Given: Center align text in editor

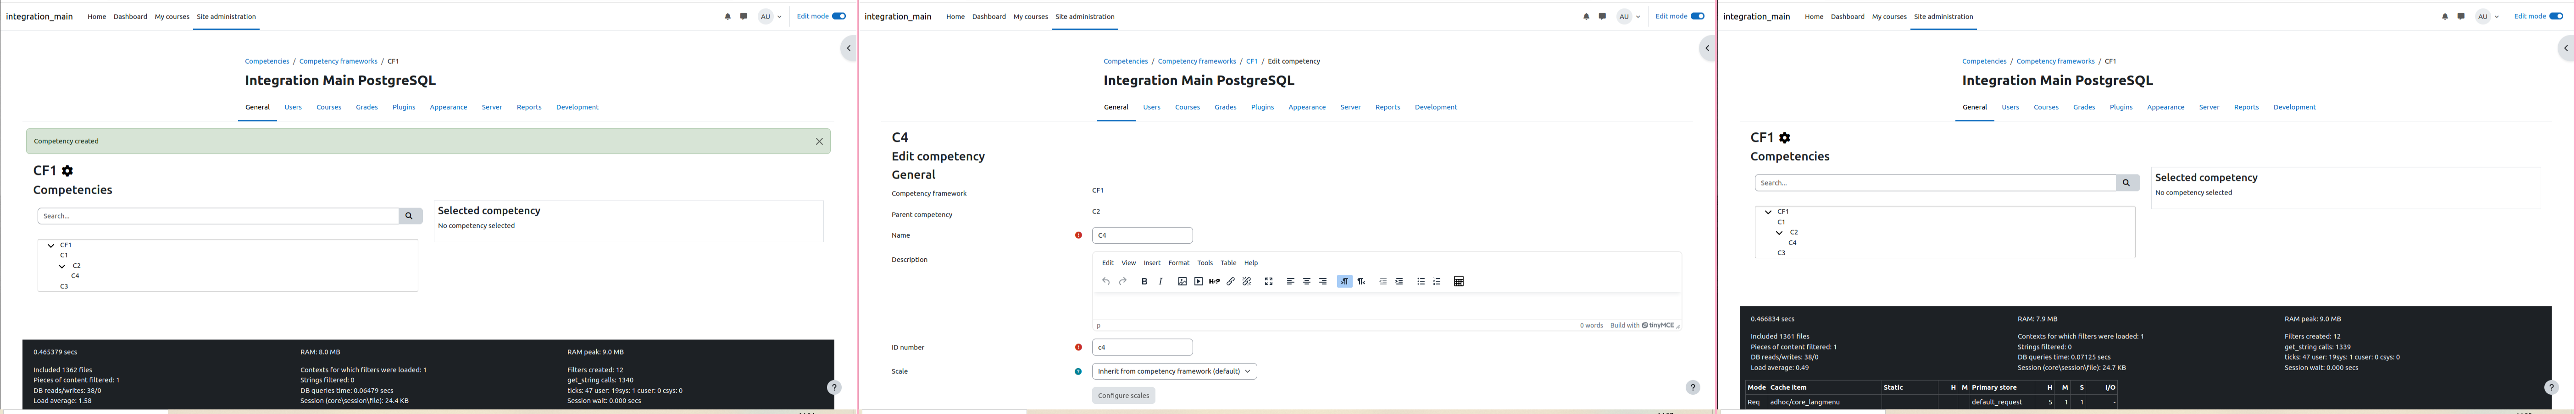Looking at the screenshot, I should [1307, 281].
